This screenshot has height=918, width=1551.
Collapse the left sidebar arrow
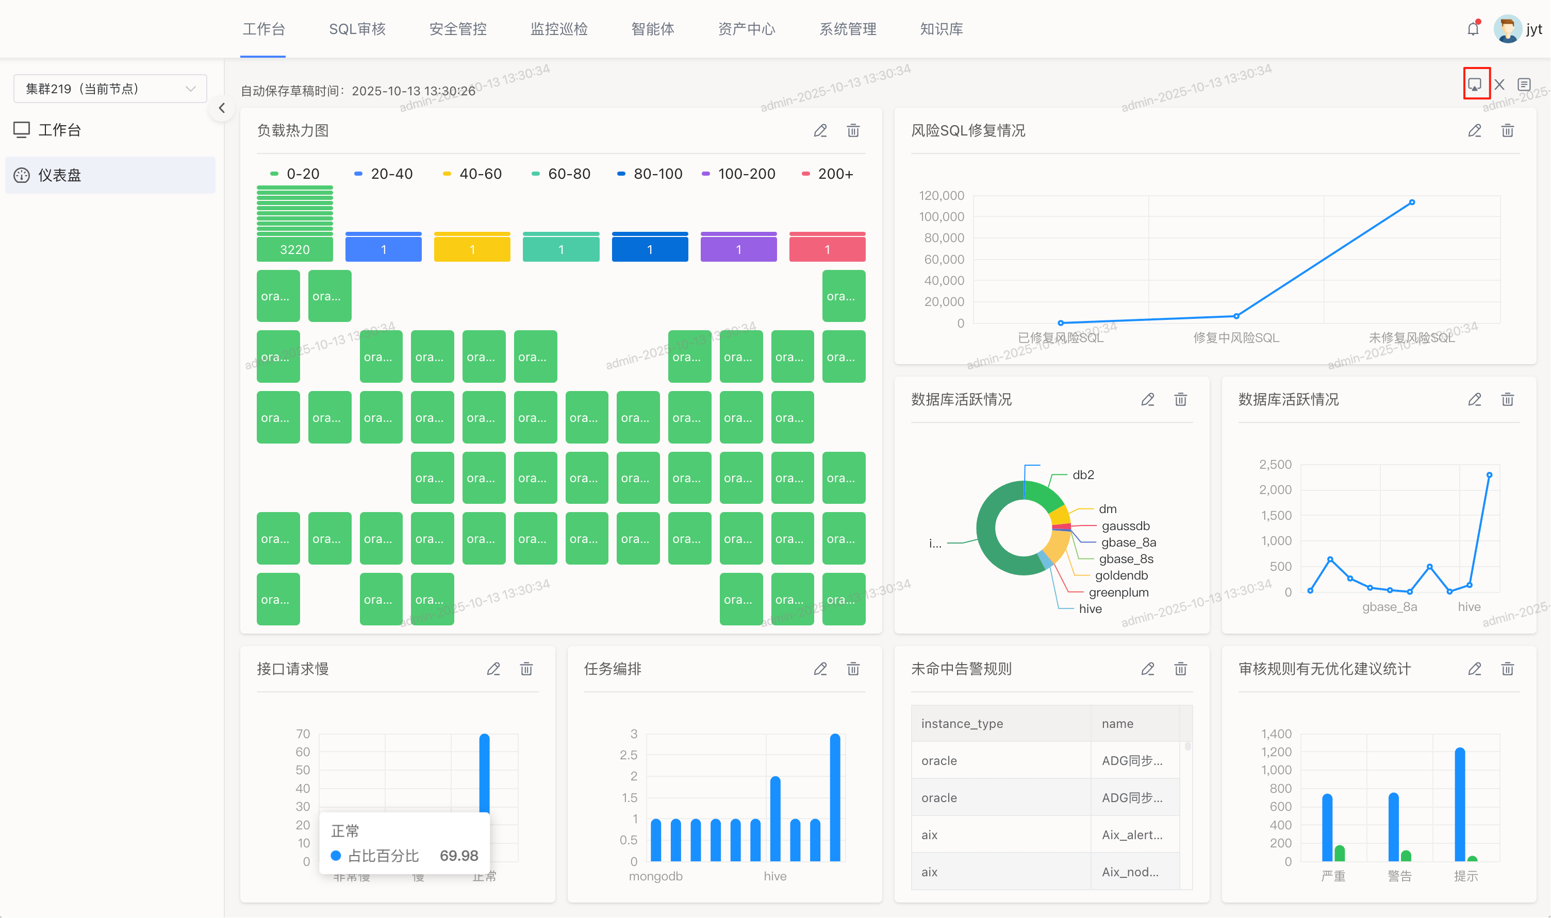(222, 108)
